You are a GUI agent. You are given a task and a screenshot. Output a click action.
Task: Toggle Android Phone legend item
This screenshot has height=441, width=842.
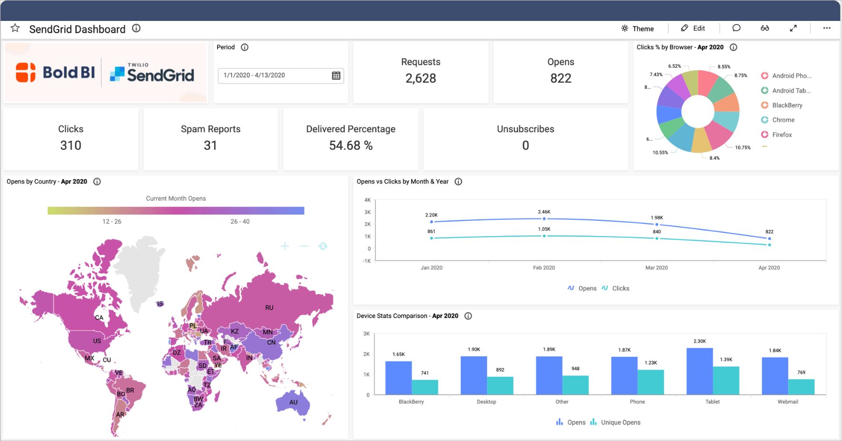[x=786, y=76]
